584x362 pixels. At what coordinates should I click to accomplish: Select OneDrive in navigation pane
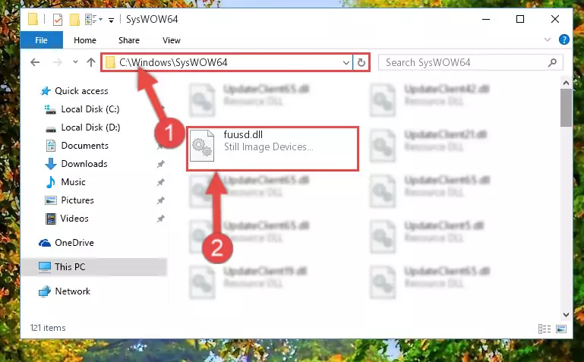tap(74, 243)
